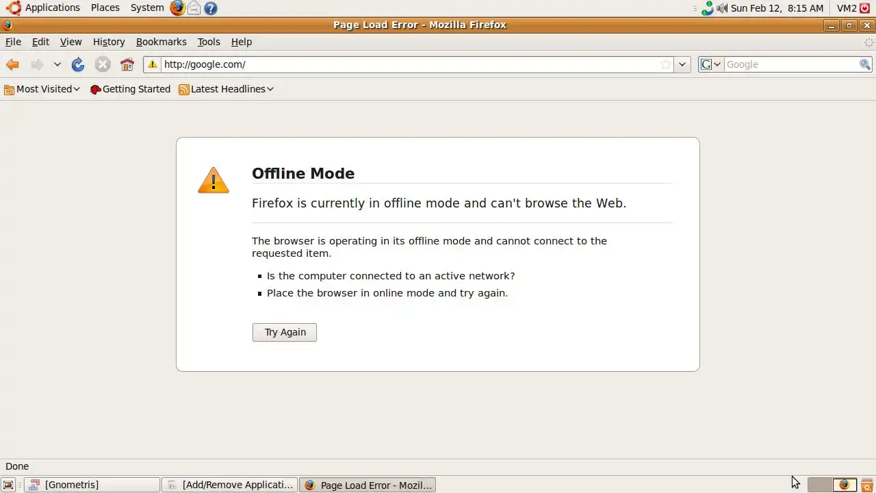Click the Stop loading icon

[103, 64]
